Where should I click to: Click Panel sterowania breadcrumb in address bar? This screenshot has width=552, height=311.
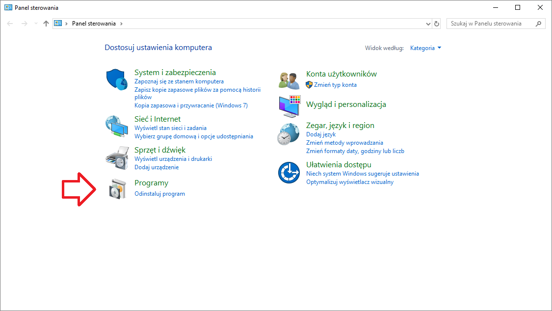coord(94,24)
